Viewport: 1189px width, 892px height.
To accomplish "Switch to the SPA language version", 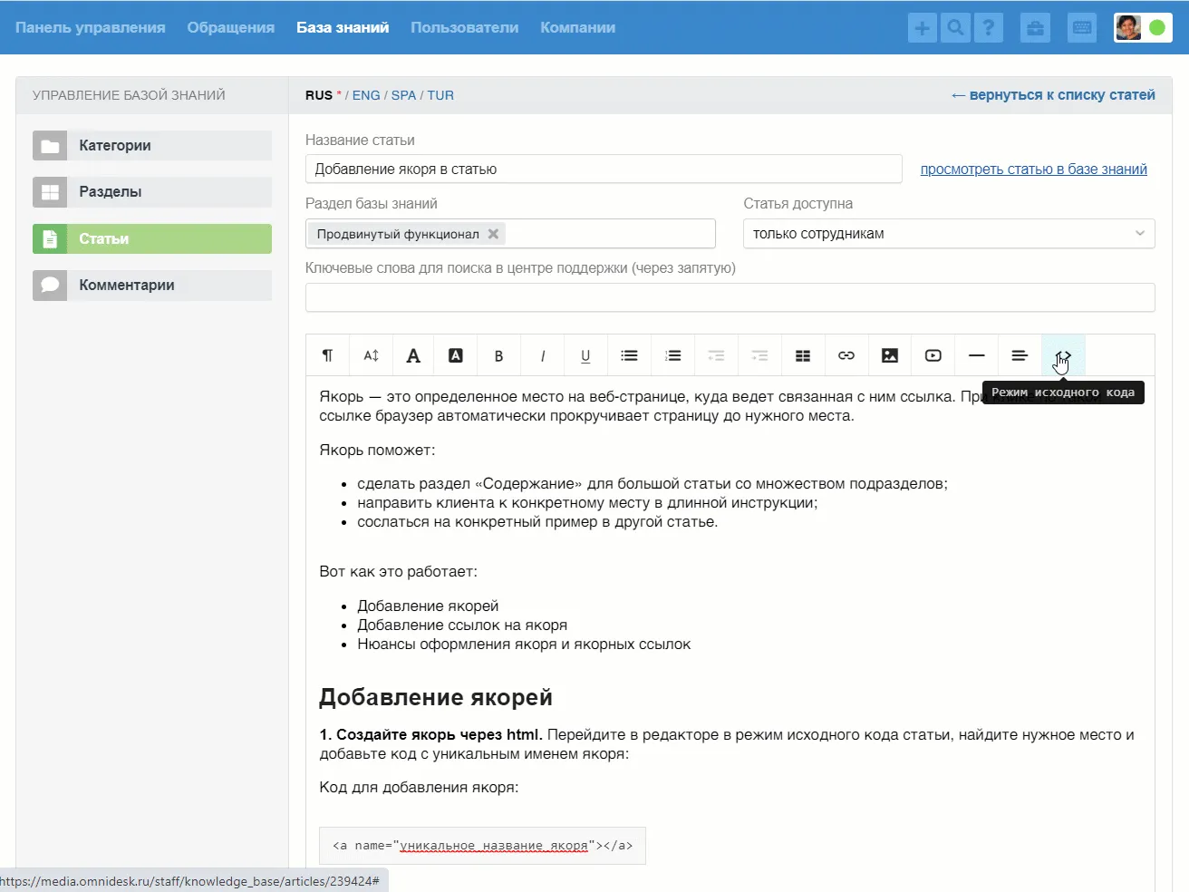I will coord(404,95).
